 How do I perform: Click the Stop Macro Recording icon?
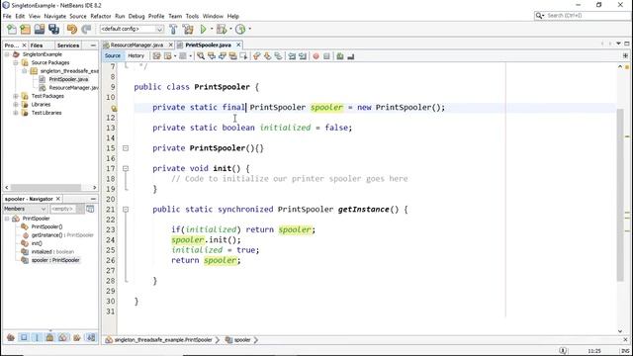tap(327, 56)
